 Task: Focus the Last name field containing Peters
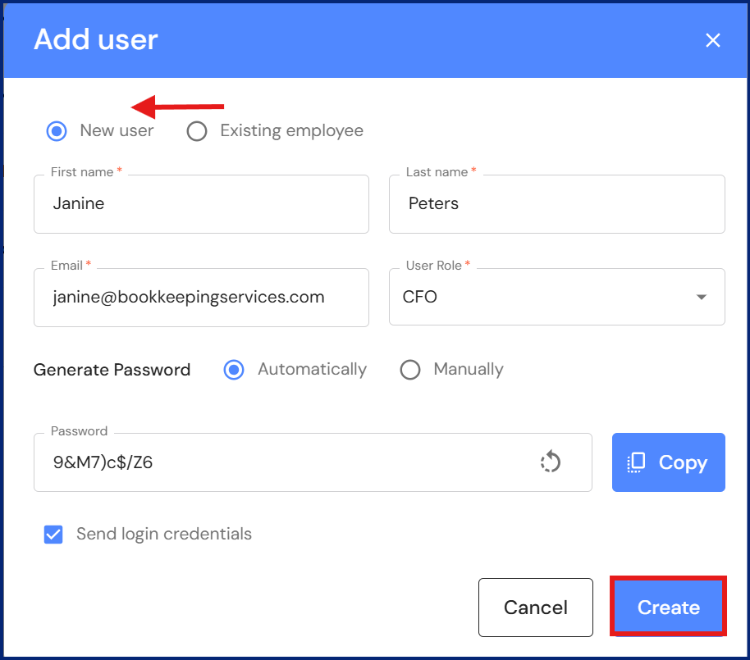[556, 204]
